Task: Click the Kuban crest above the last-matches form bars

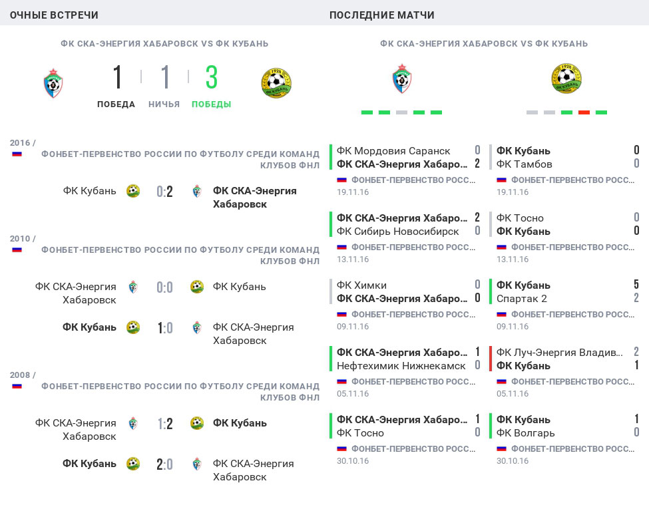Action: [x=566, y=79]
